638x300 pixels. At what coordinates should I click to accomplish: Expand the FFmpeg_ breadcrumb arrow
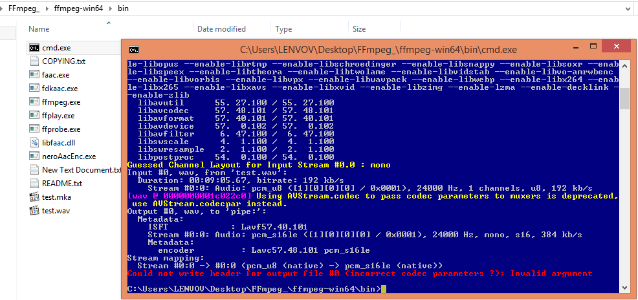[47, 8]
